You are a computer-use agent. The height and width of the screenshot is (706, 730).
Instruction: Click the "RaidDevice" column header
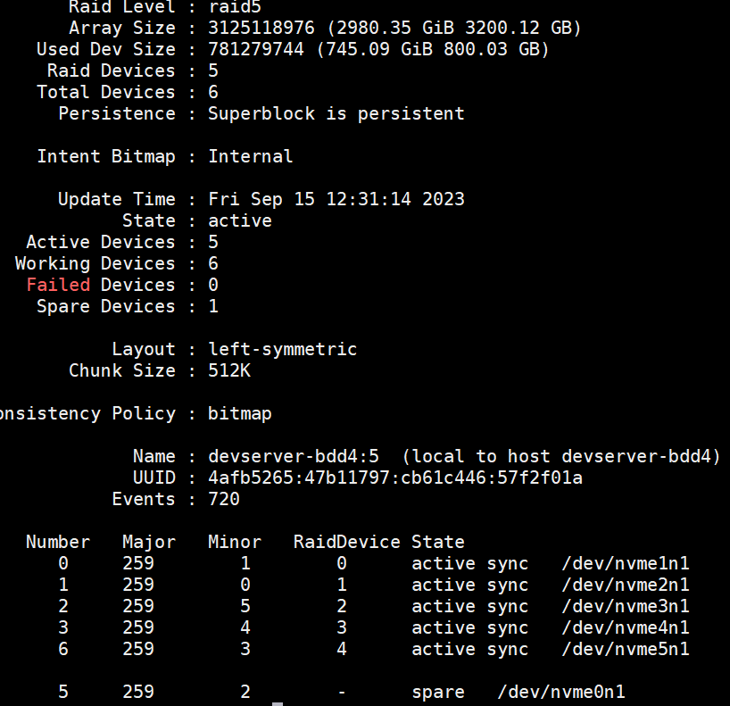click(347, 542)
